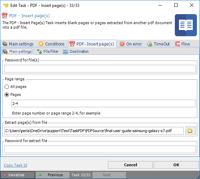Select the All pages radio button
This screenshot has width=200, height=179.
pyautogui.click(x=7, y=87)
